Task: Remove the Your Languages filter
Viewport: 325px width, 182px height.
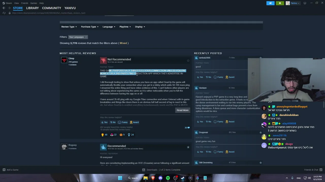Action: 86,37
